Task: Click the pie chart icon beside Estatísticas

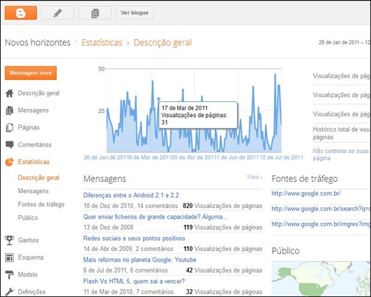Action: click(9, 162)
